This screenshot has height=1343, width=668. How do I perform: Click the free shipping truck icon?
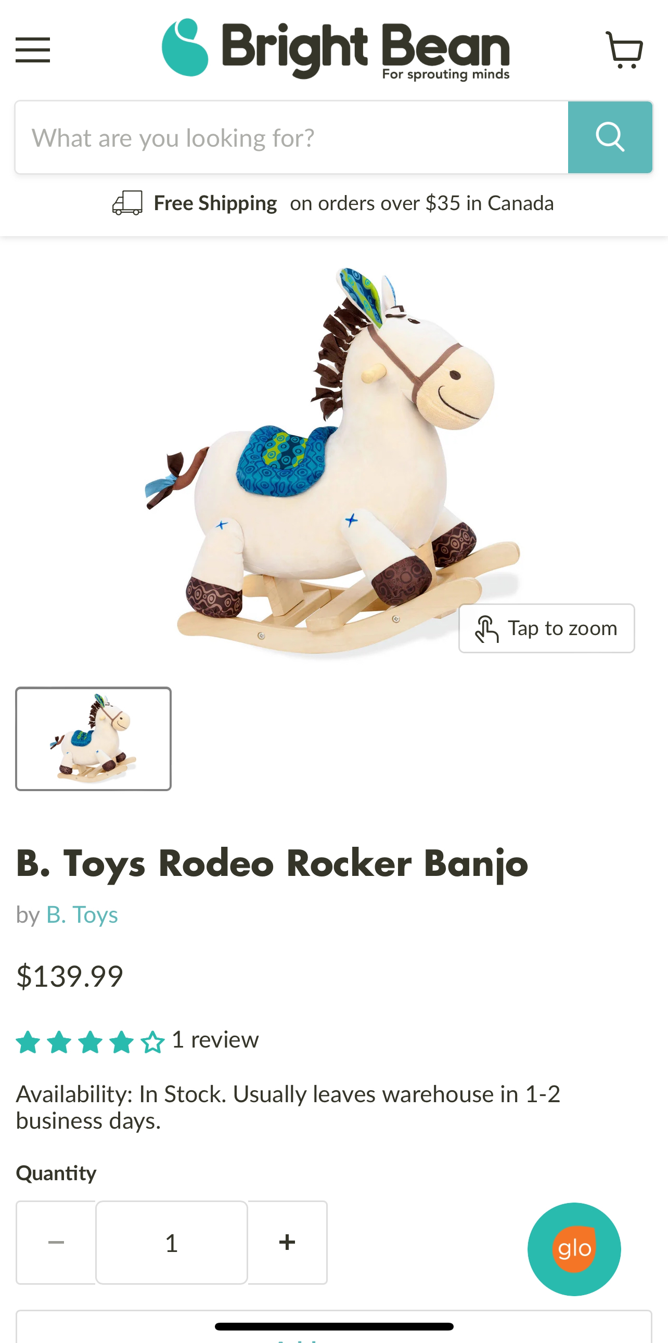pyautogui.click(x=128, y=203)
